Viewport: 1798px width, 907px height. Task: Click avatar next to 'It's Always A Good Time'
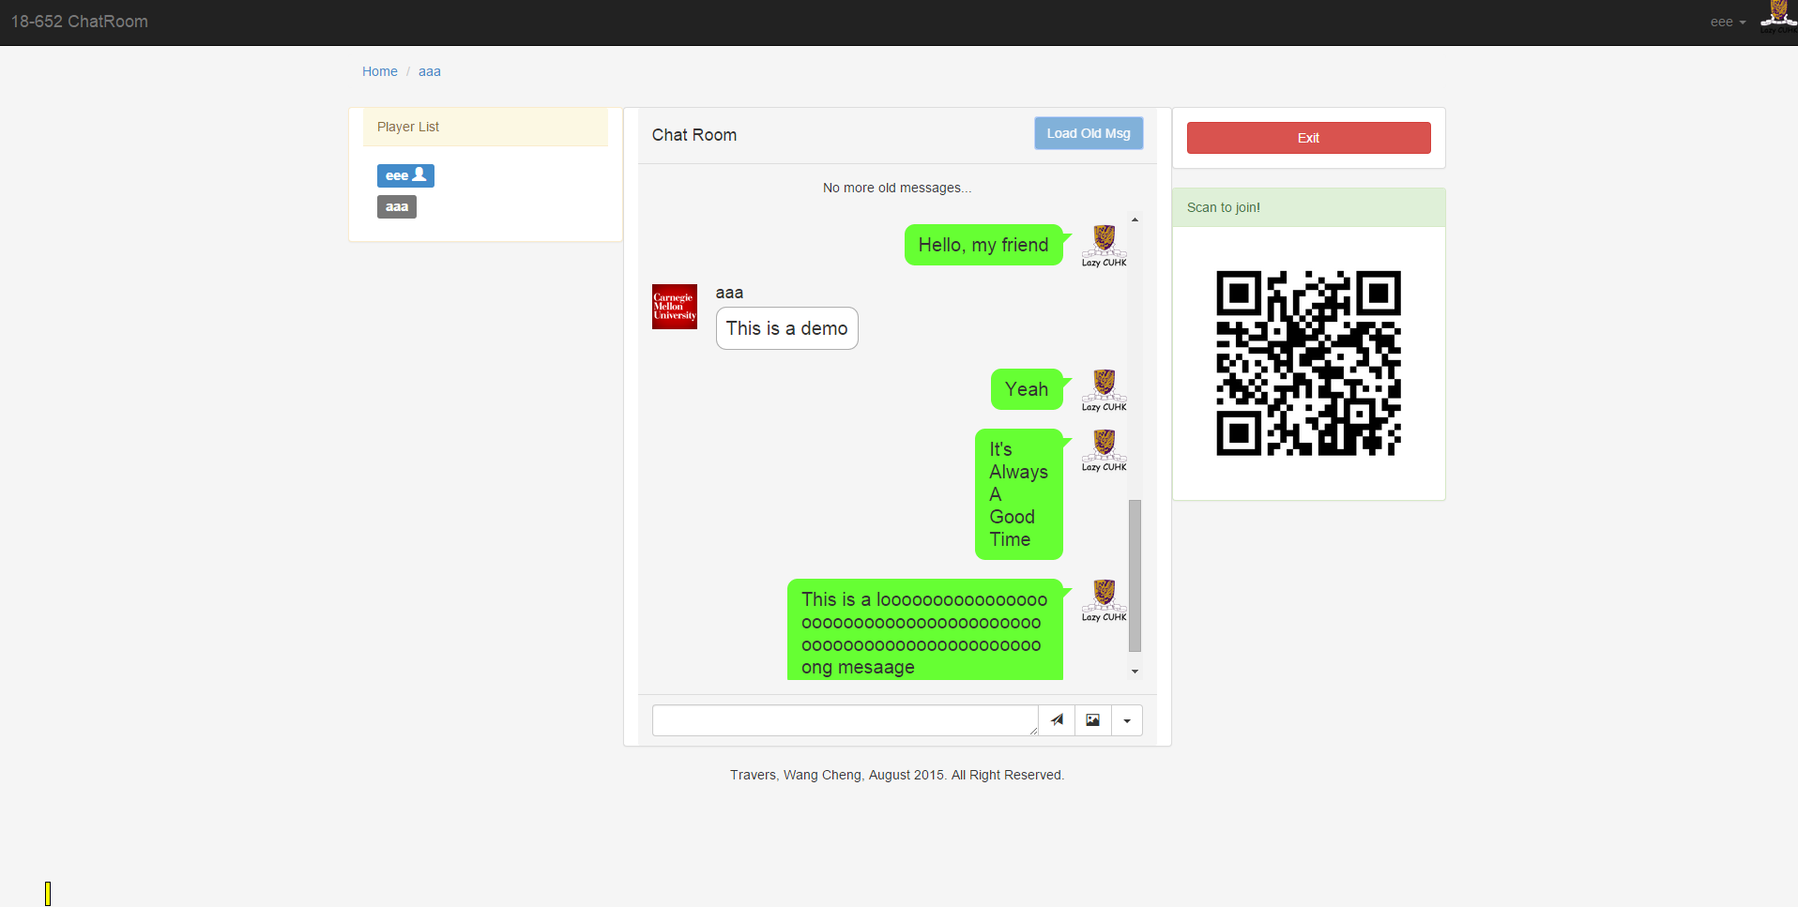coord(1105,450)
